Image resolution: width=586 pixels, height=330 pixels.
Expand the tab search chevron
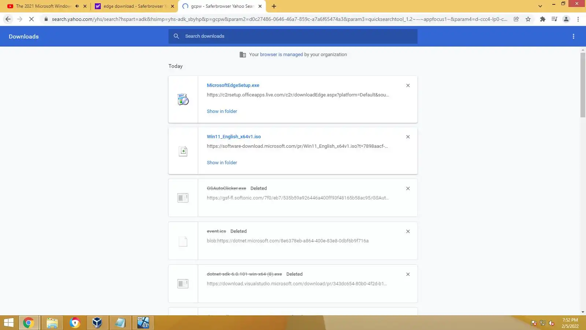click(x=540, y=6)
